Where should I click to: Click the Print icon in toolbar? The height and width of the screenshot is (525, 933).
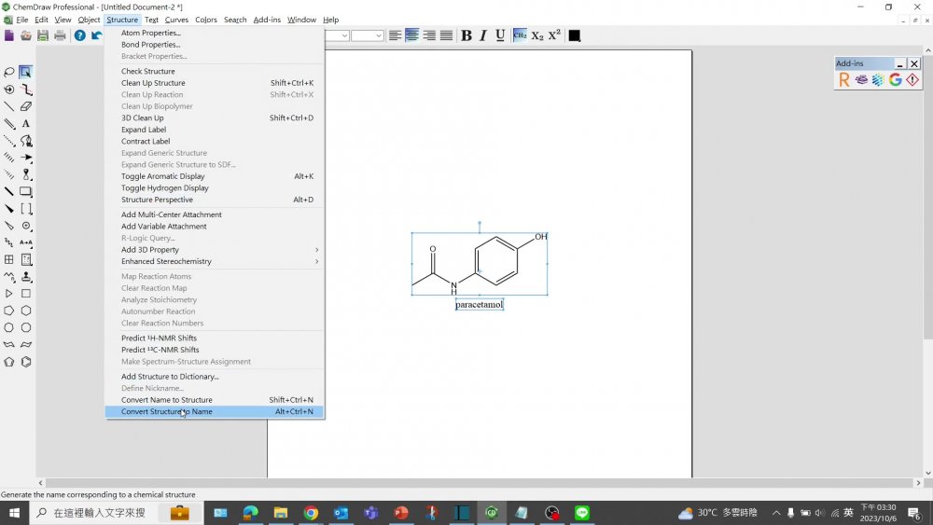[x=60, y=35]
